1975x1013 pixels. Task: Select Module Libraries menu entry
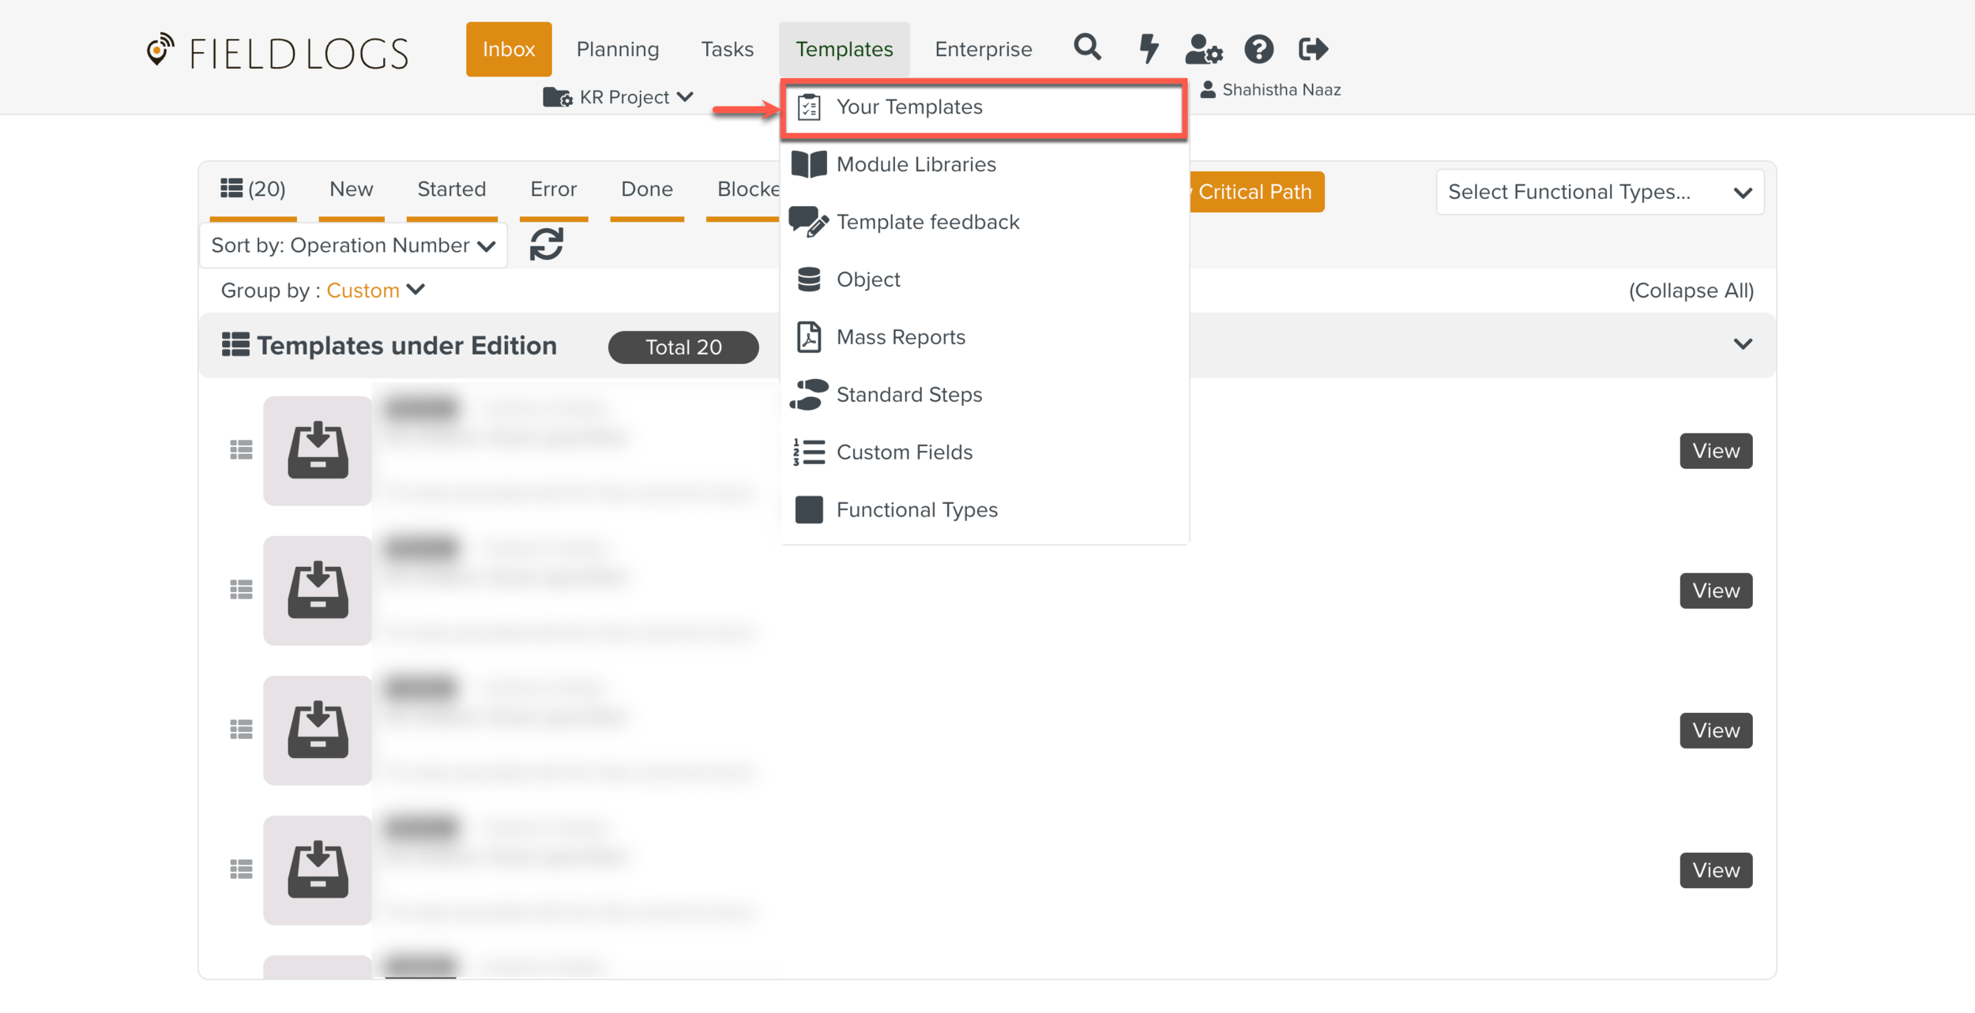coord(916,164)
